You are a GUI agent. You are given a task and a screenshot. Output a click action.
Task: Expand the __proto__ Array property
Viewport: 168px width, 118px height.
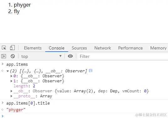11,96
